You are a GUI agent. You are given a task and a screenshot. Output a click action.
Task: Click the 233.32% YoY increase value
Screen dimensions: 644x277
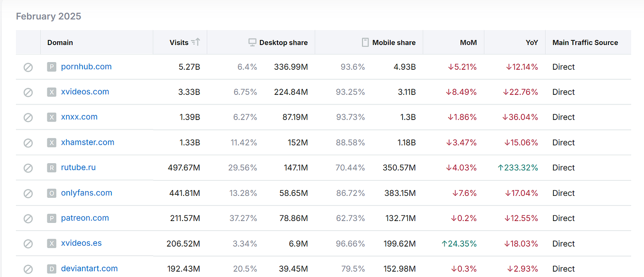[518, 167]
